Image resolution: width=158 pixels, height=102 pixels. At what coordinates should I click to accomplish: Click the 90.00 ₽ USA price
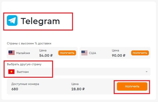(118, 55)
